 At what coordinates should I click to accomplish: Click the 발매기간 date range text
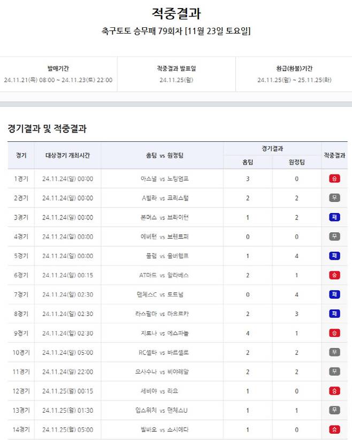pyautogui.click(x=58, y=80)
